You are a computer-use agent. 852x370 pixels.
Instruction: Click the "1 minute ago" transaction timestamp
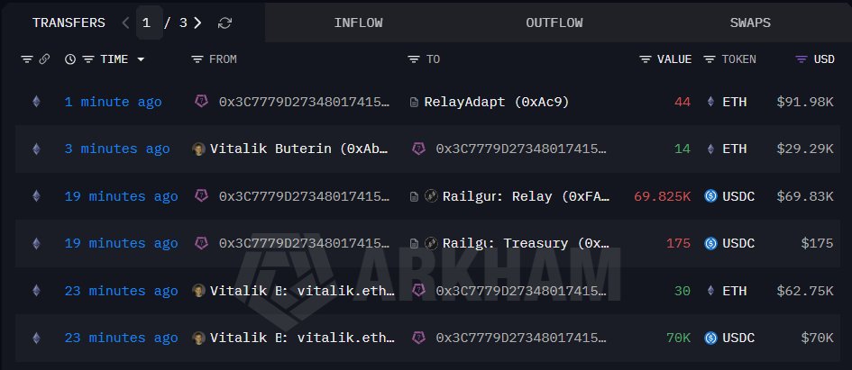click(x=114, y=102)
